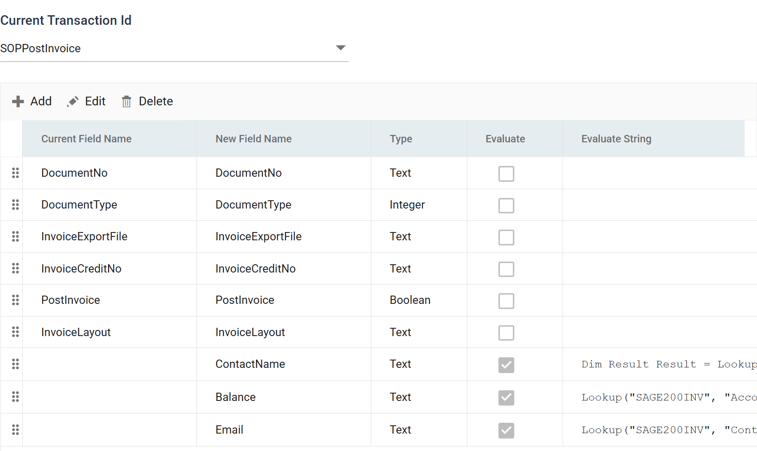Tick the Evaluate box for DocumentType
The width and height of the screenshot is (757, 451).
(506, 205)
